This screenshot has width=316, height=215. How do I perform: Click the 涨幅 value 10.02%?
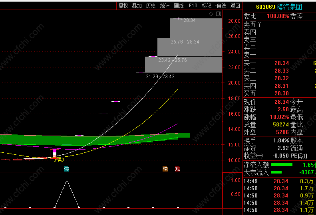[x=280, y=117]
